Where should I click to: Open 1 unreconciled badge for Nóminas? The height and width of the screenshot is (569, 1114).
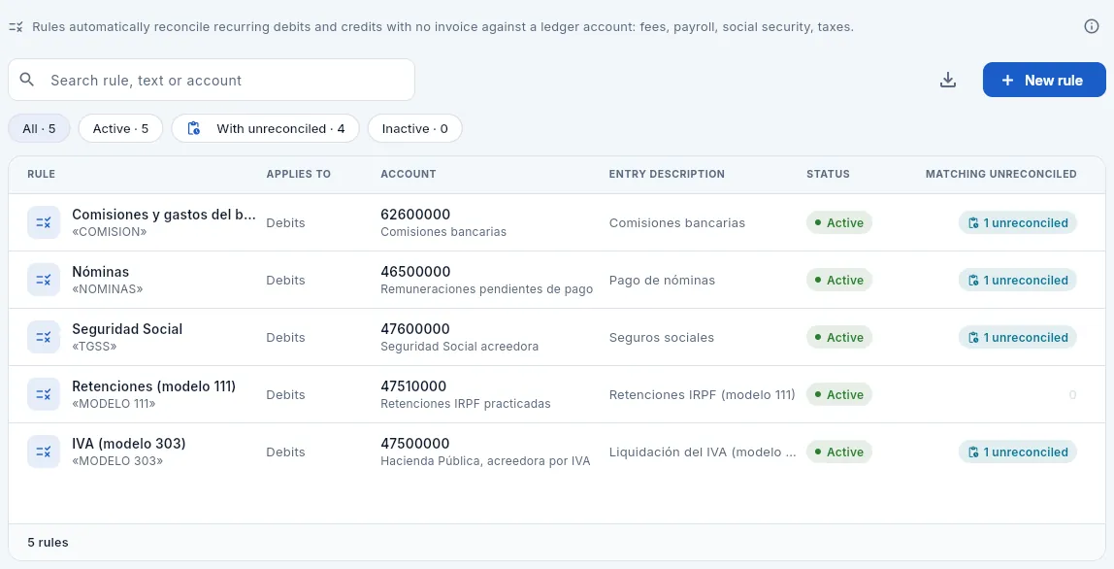click(x=1017, y=281)
